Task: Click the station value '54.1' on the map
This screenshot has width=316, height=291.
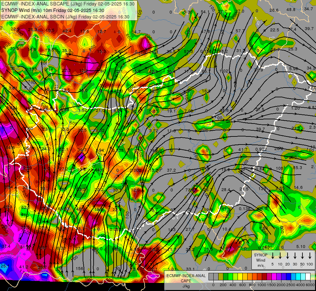Action: pyautogui.click(x=205, y=12)
